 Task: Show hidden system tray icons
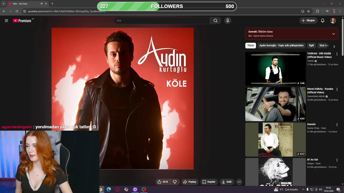[x=303, y=190]
